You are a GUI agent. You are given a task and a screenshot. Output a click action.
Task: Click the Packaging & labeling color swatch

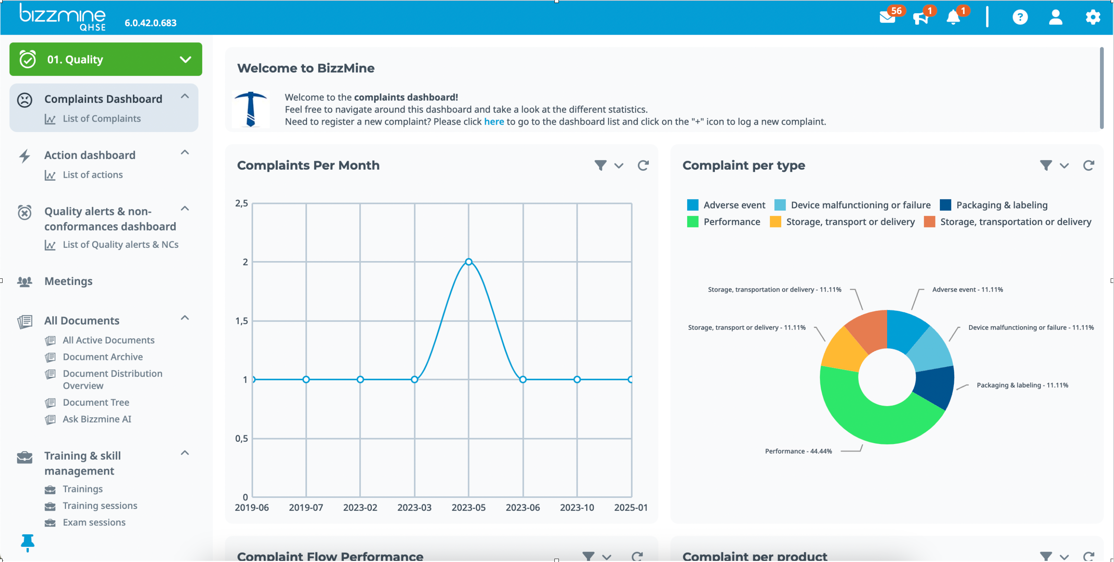945,205
